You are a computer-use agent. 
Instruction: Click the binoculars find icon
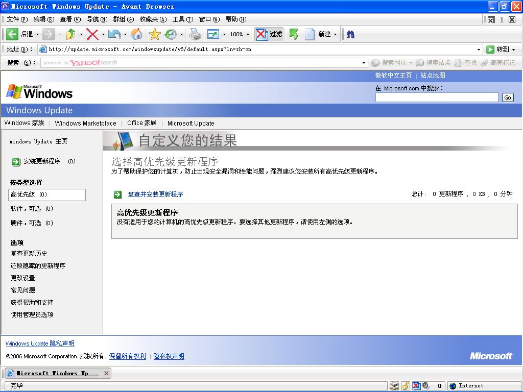pos(350,34)
